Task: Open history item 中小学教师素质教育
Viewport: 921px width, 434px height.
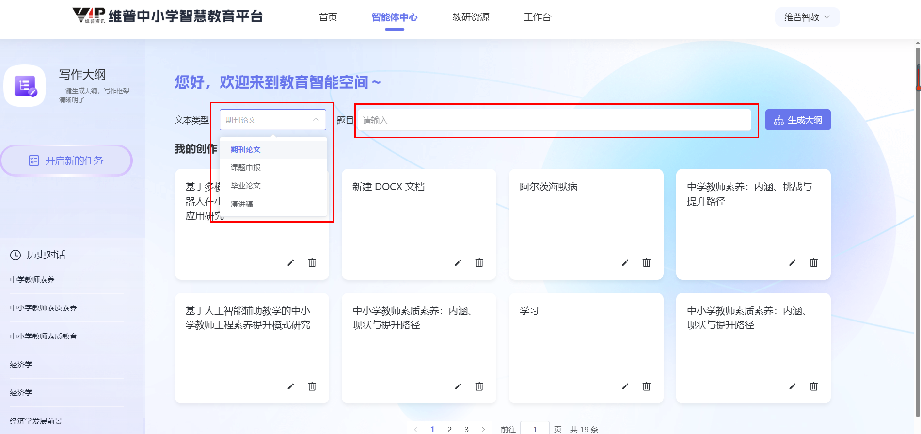Action: [x=44, y=337]
